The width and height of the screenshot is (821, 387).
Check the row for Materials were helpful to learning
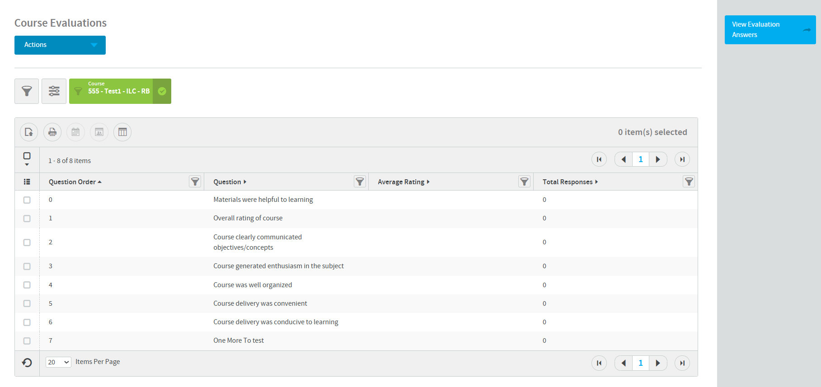click(27, 200)
